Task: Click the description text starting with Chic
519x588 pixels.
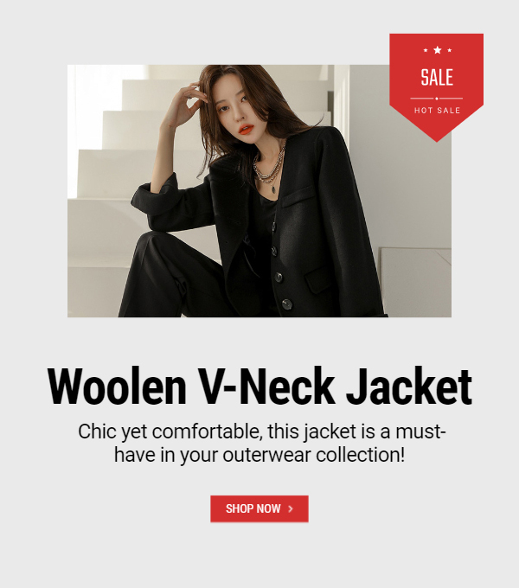Action: [259, 443]
